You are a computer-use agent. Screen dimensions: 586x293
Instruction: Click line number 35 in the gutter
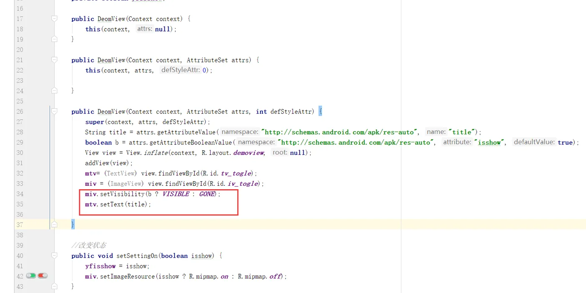20,204
